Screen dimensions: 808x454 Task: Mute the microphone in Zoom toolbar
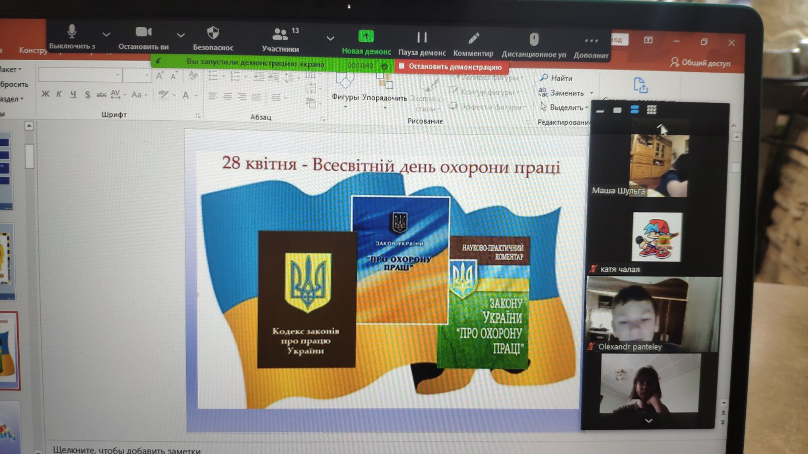72,36
